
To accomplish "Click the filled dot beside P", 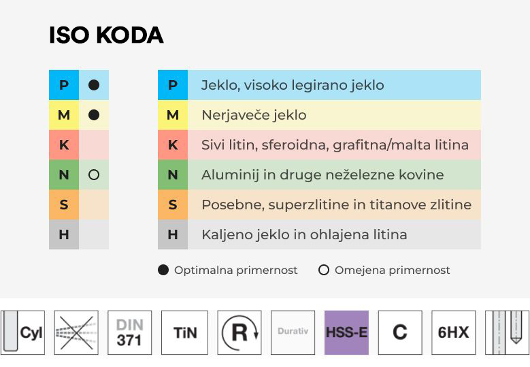I will coord(94,85).
